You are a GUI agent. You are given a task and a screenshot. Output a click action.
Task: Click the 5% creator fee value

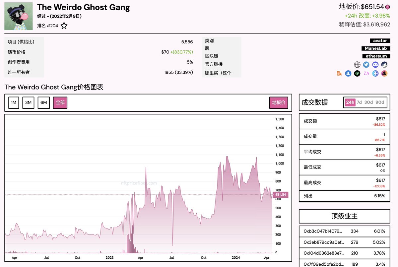pos(190,62)
